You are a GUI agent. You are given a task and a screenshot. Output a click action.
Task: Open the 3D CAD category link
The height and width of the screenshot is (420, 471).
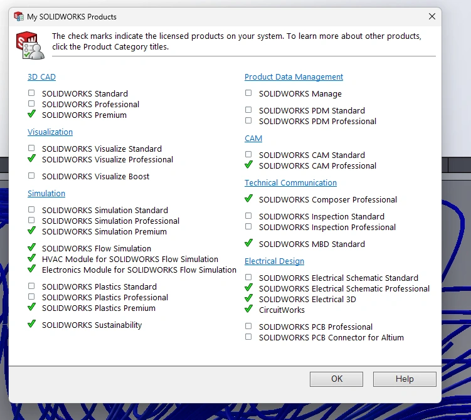[x=41, y=77]
